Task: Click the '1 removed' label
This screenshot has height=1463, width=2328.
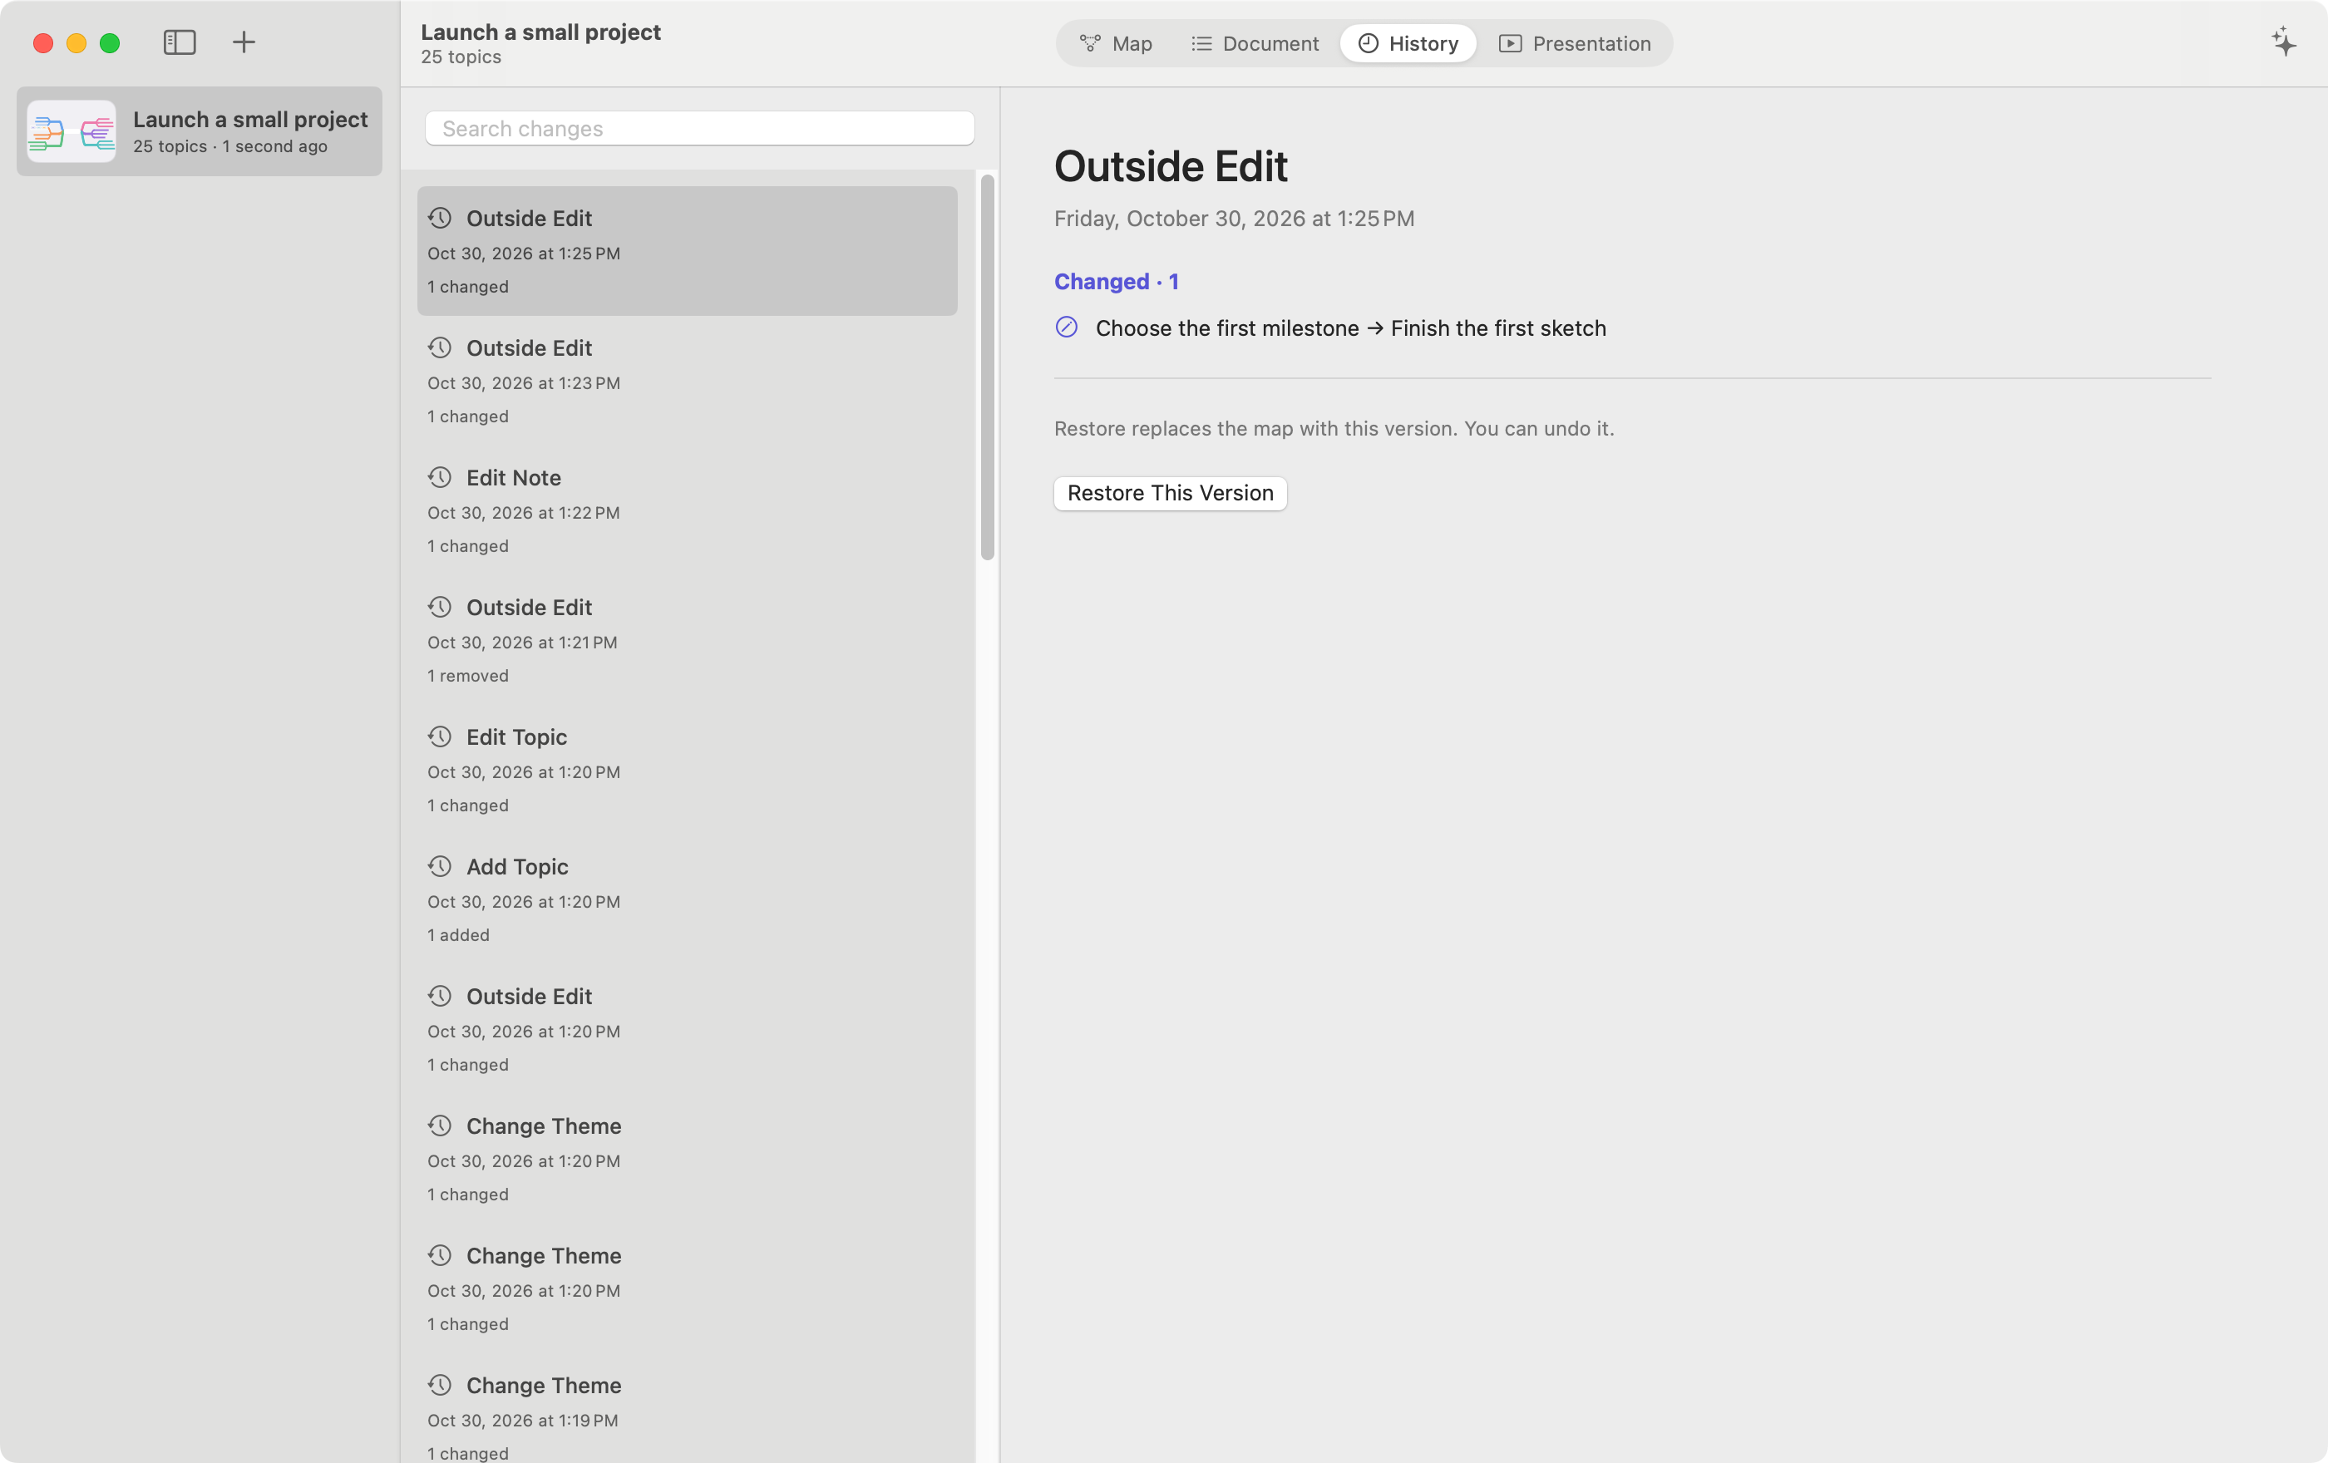Action: tap(468, 676)
